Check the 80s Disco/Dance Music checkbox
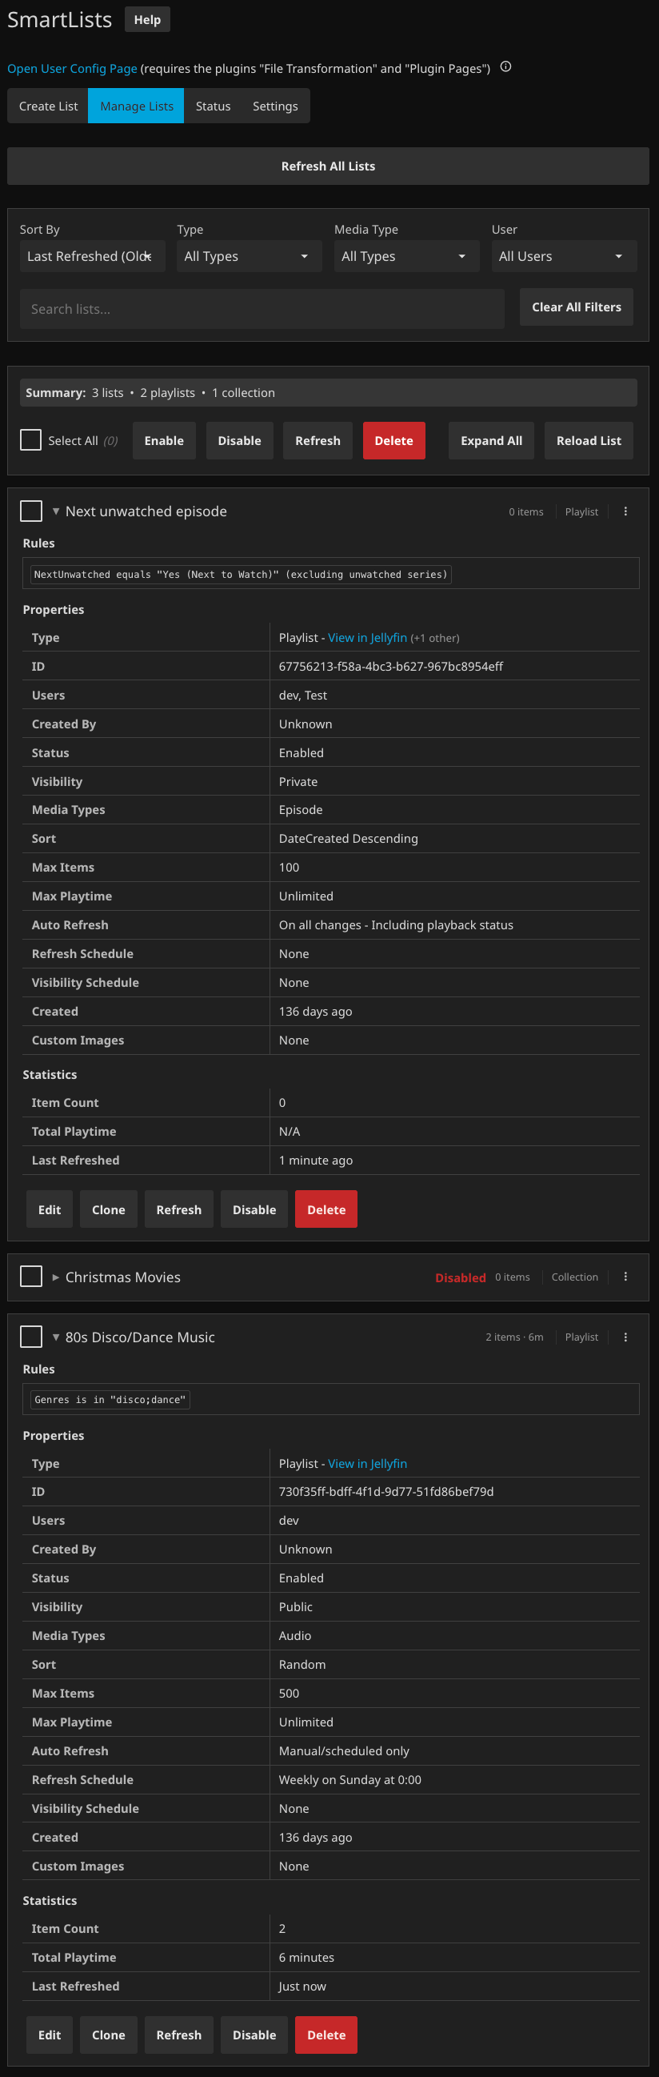Screen dimensions: 659x2077 point(30,1336)
